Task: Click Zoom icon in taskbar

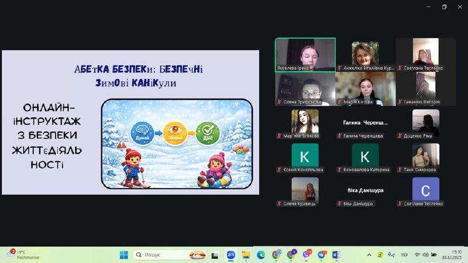Action: (230, 255)
